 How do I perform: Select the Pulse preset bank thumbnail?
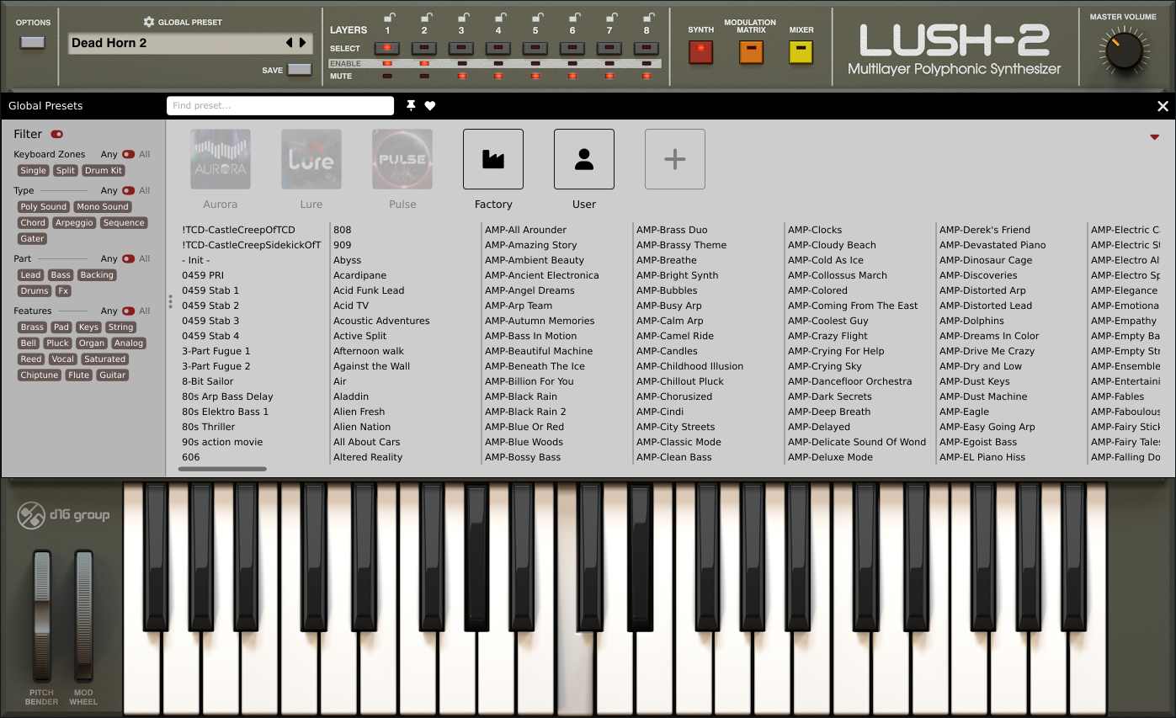click(402, 159)
